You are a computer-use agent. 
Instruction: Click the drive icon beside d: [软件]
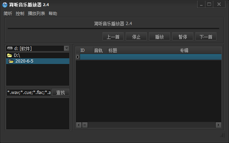[x=10, y=48]
